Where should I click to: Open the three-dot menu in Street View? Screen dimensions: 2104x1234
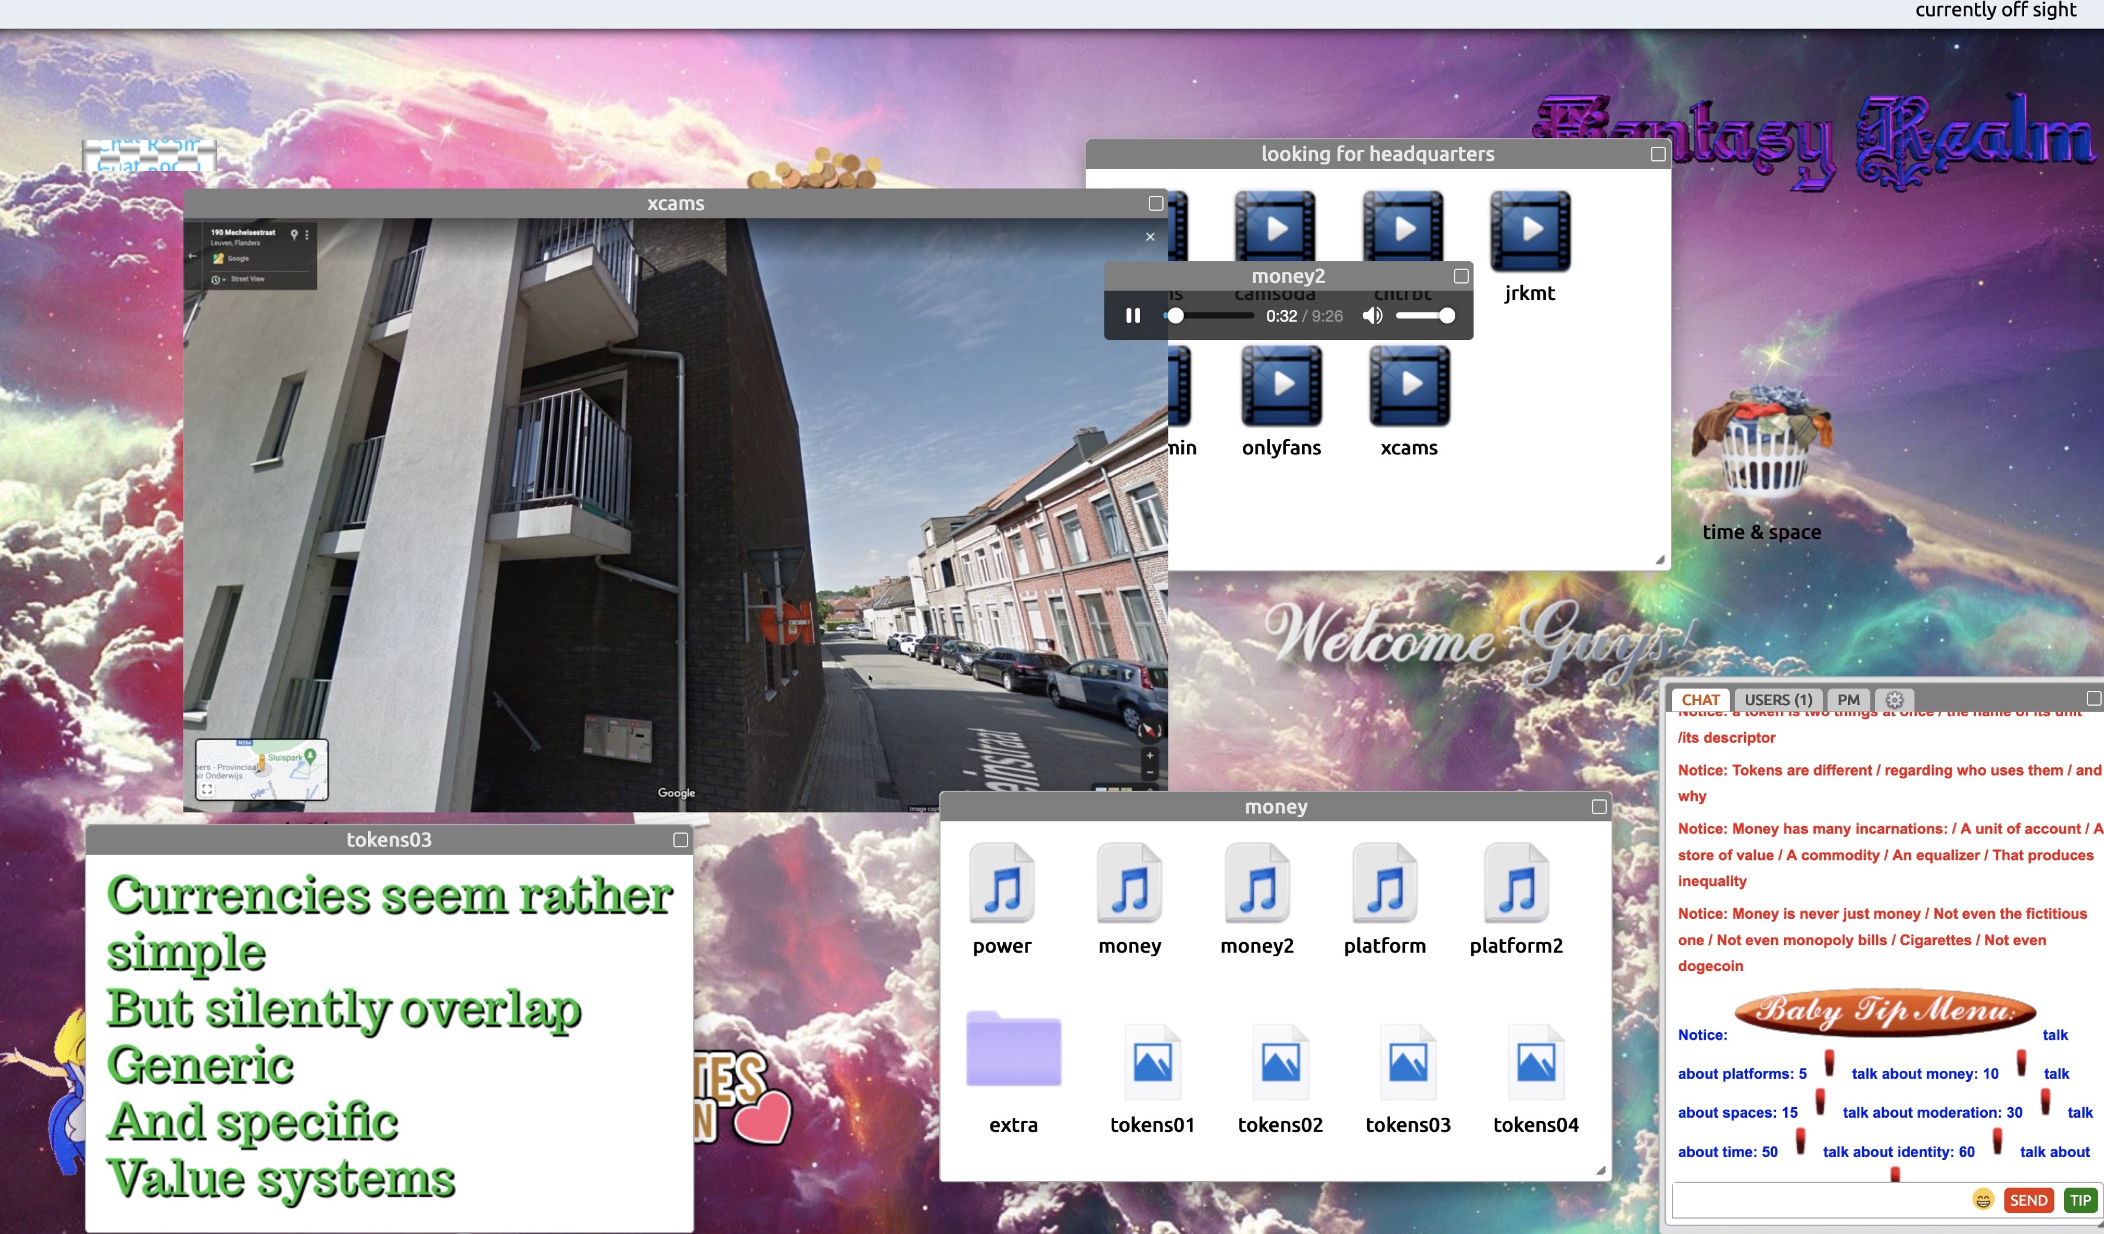click(x=306, y=235)
